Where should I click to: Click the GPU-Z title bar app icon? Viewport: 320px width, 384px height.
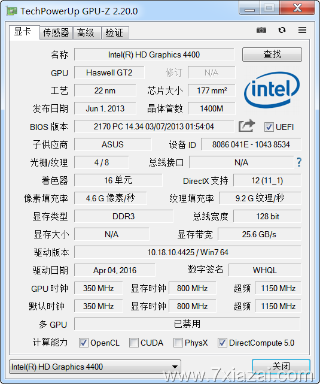tap(11, 11)
